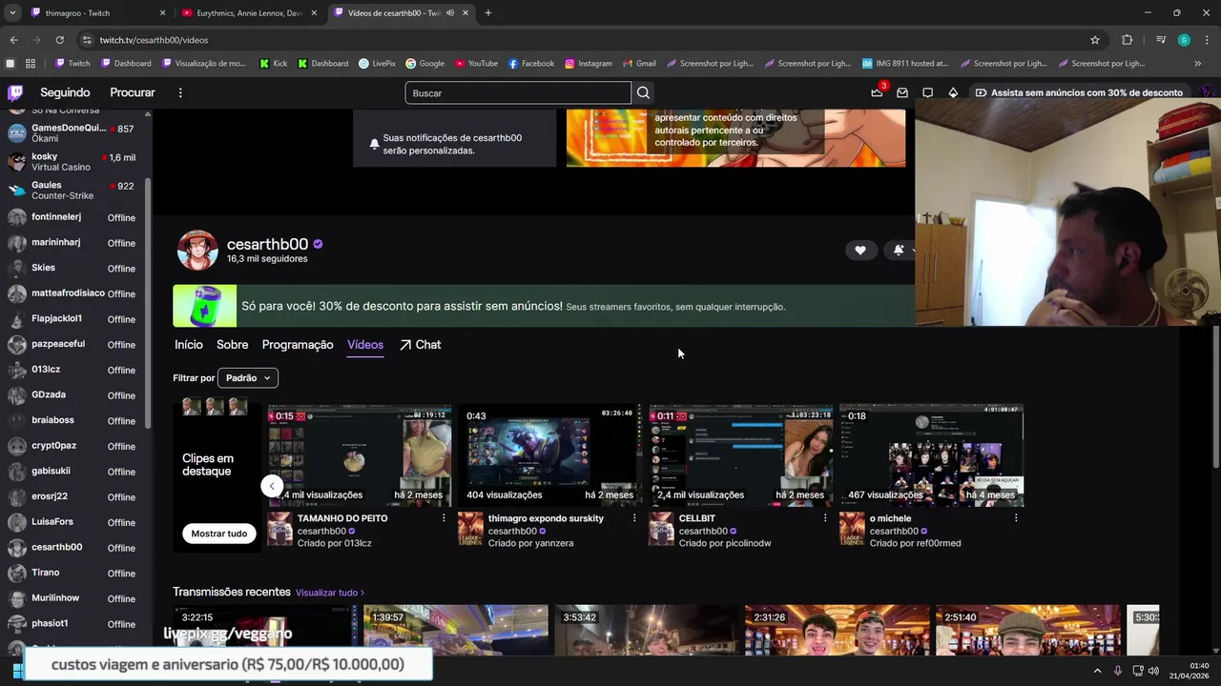The width and height of the screenshot is (1221, 686).
Task: Click the Twitch home logo
Action: 15,92
